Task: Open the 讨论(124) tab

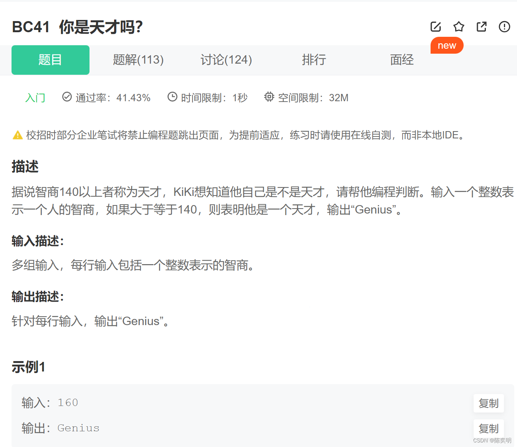Action: coord(226,60)
